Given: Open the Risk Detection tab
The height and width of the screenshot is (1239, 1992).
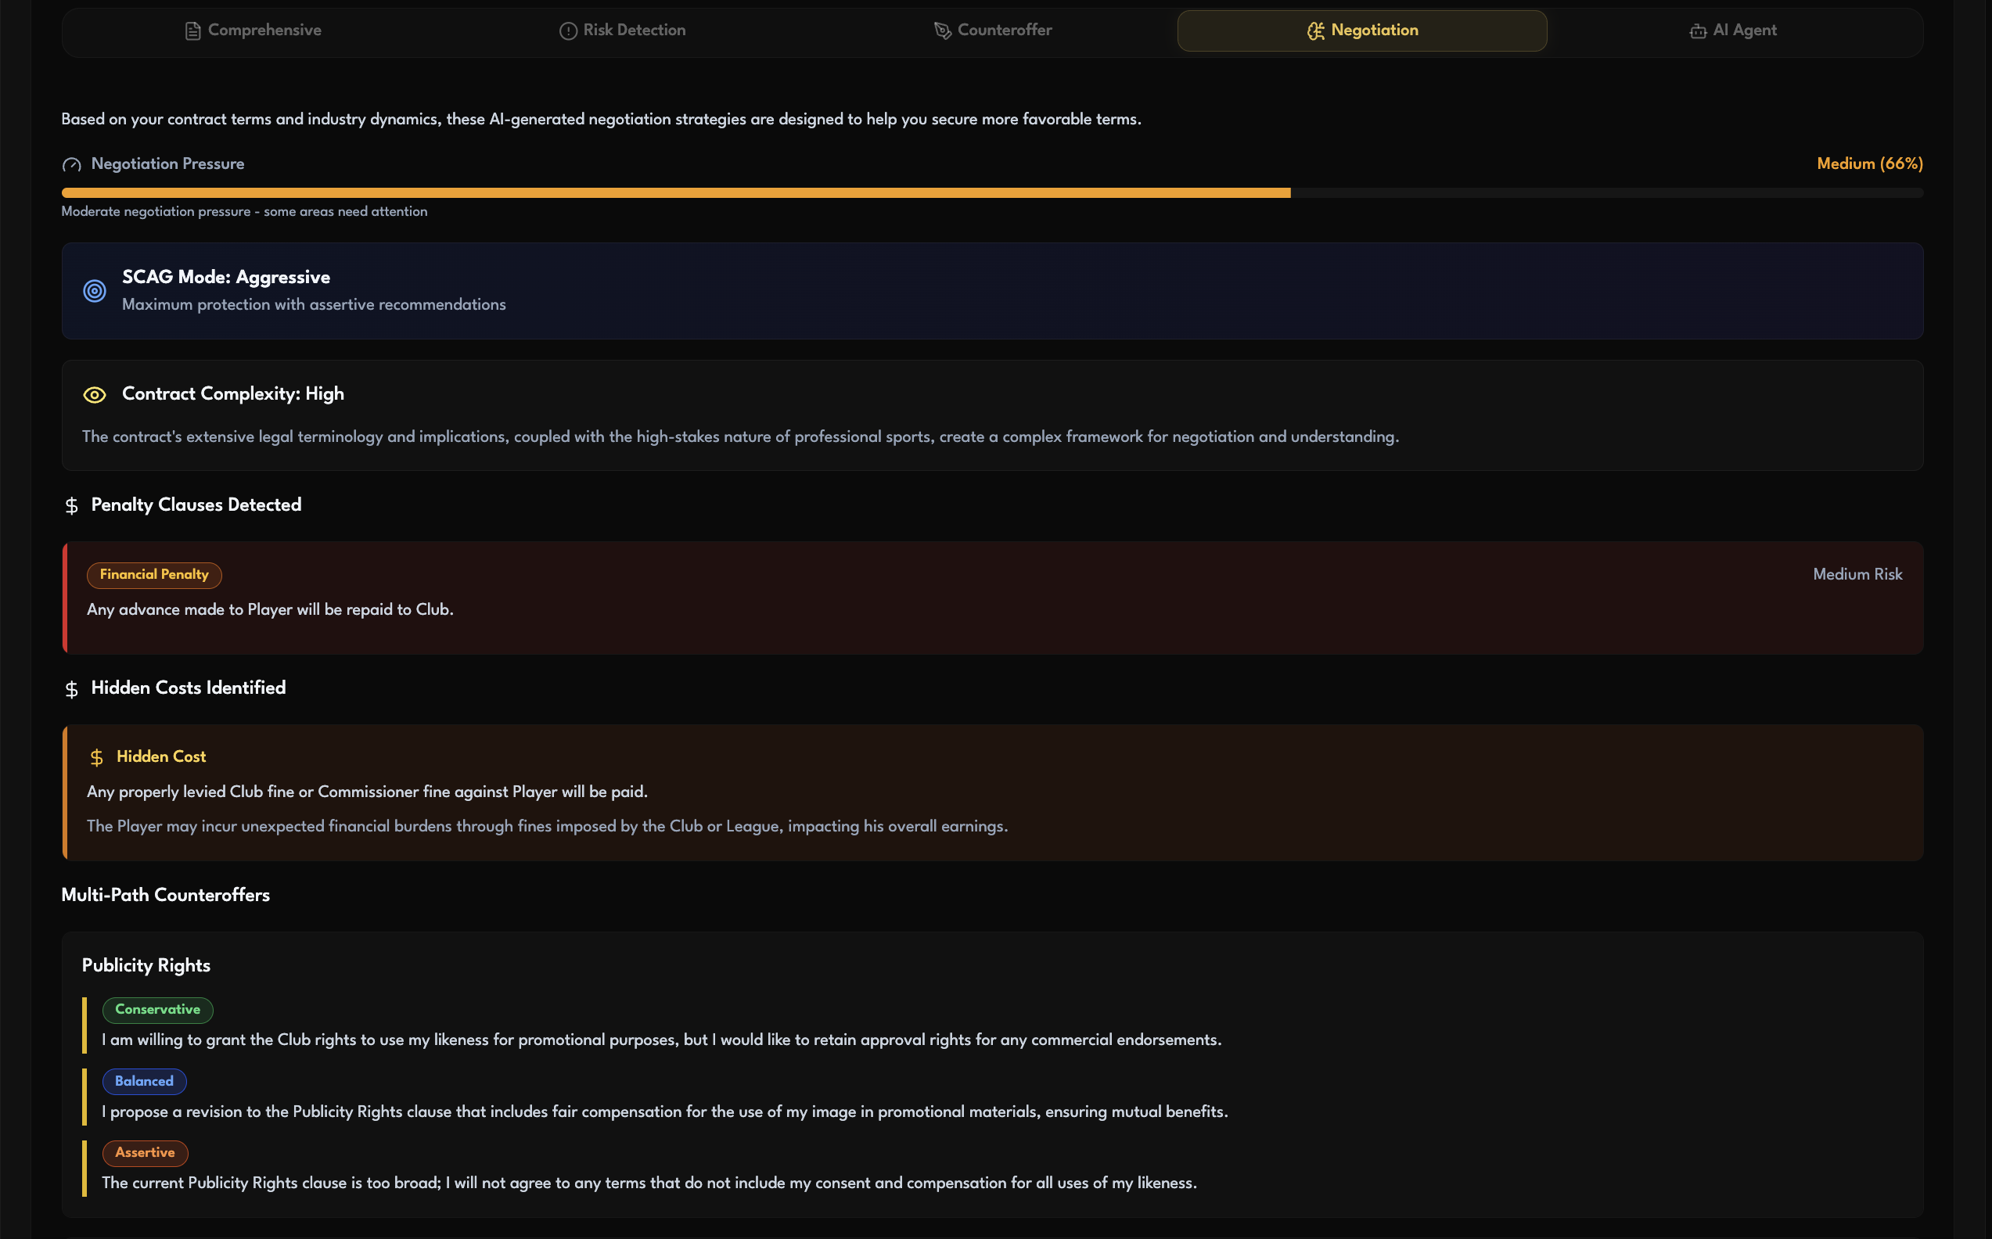Looking at the screenshot, I should (623, 31).
